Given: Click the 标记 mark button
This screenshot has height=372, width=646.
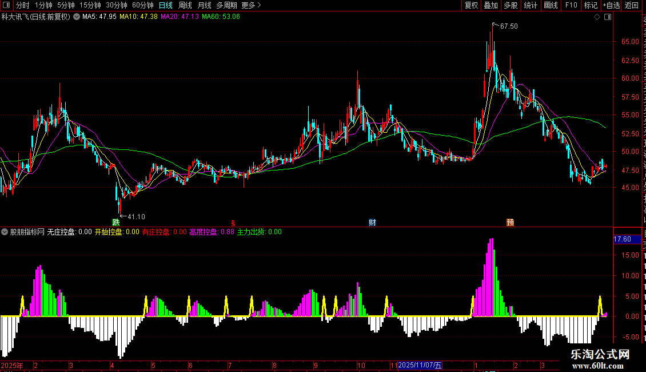Looking at the screenshot, I should tap(591, 5).
